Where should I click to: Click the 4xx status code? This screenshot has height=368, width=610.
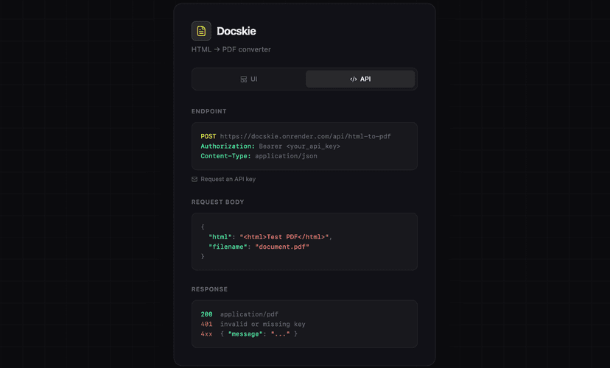[206, 334]
